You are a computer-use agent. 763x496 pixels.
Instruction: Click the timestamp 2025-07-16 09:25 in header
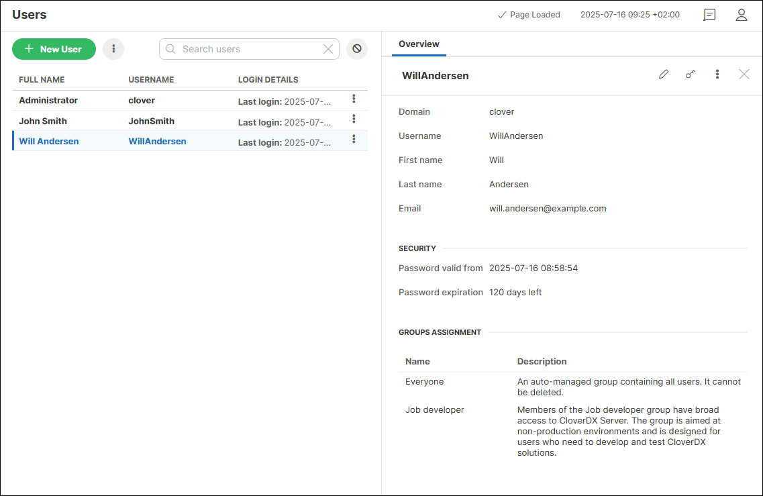(x=629, y=14)
